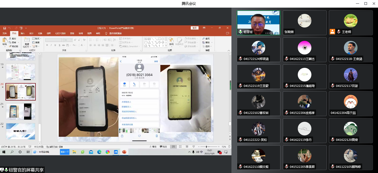
Task: Toggle normal view button in the status bar
Action: click(x=174, y=147)
